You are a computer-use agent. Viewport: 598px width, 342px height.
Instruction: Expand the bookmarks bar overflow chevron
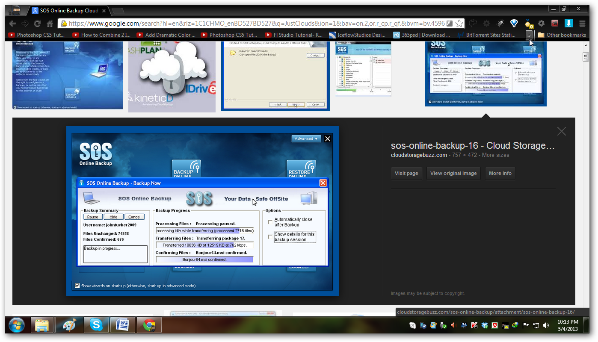(x=529, y=35)
